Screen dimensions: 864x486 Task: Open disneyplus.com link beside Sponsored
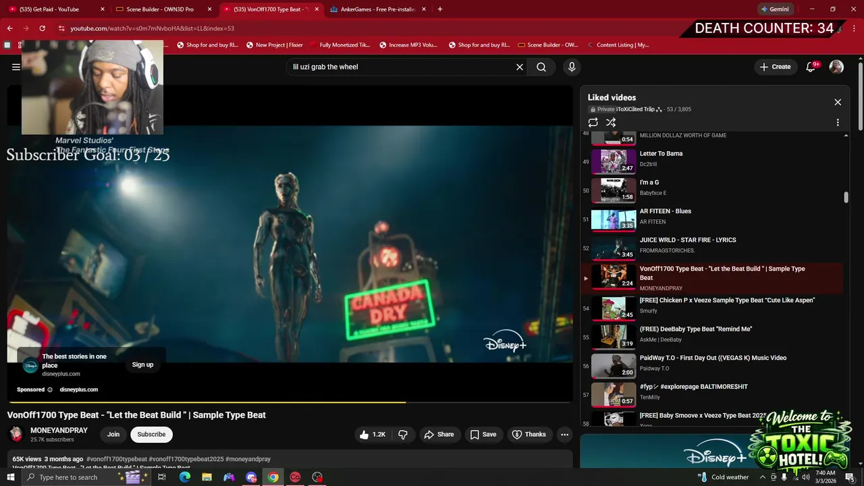click(79, 389)
